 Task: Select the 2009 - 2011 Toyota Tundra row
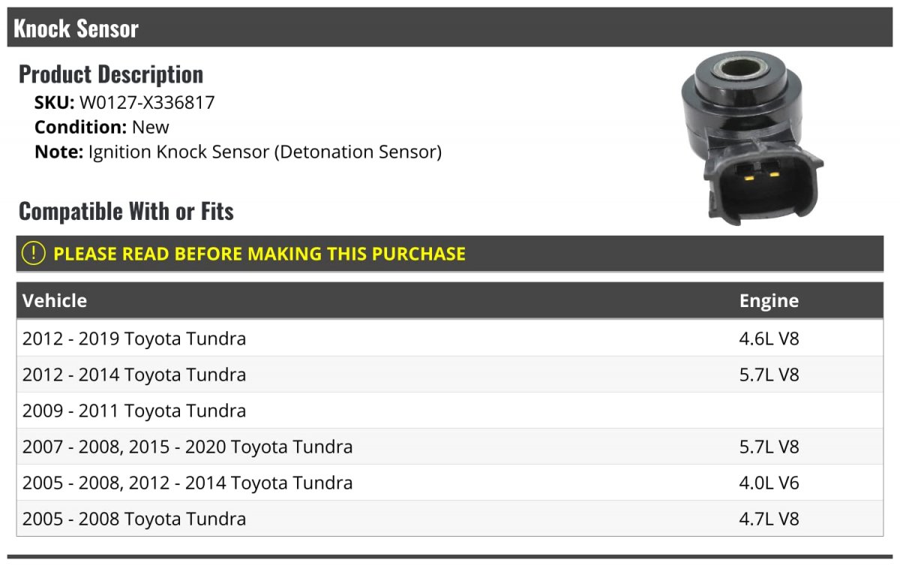(x=450, y=411)
